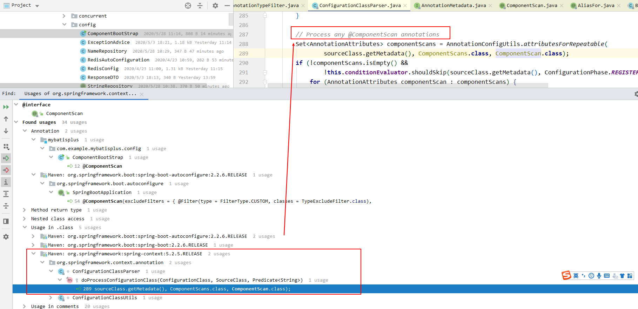Click gutter line number 289
Viewport: 638px width, 309px height.
243,53
